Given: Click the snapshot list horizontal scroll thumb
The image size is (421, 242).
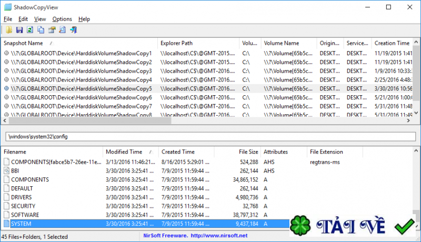Looking at the screenshot, I should 90,120.
